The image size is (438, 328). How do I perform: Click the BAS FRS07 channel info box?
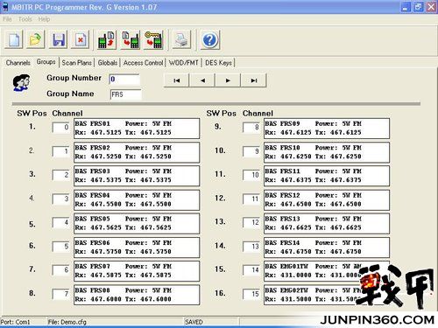click(137, 271)
